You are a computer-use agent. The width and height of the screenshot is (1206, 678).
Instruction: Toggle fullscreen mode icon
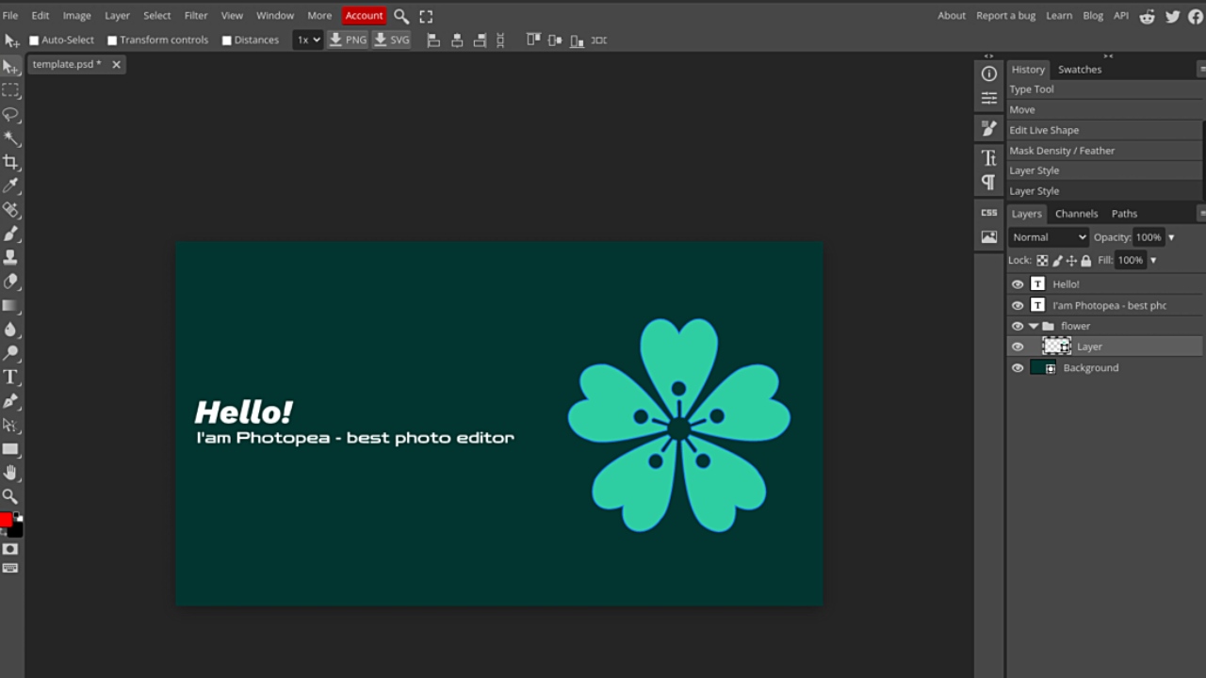click(x=426, y=16)
